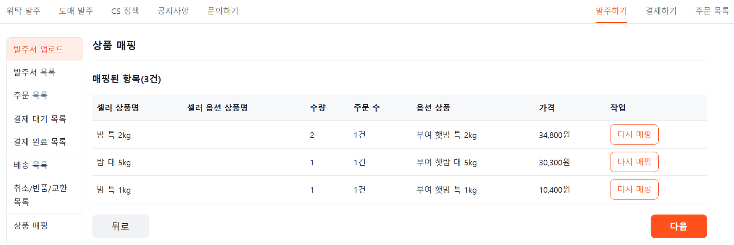734x245 pixels.
Task: Click 다시 매핑 for 밤 대 5kg
Action: click(x=634, y=162)
